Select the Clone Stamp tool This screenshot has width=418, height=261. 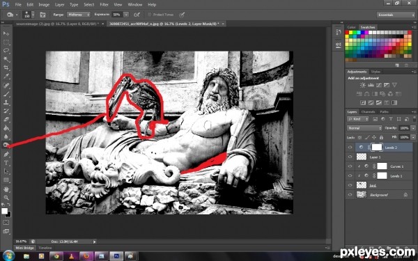6,102
